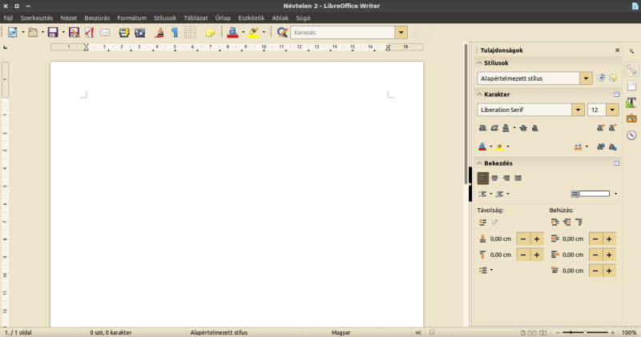Open the Liberation Serif font name dropdown
The image size is (641, 337).
pos(577,110)
